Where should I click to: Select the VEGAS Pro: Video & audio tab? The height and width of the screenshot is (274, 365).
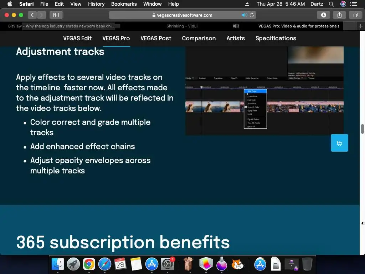(299, 26)
